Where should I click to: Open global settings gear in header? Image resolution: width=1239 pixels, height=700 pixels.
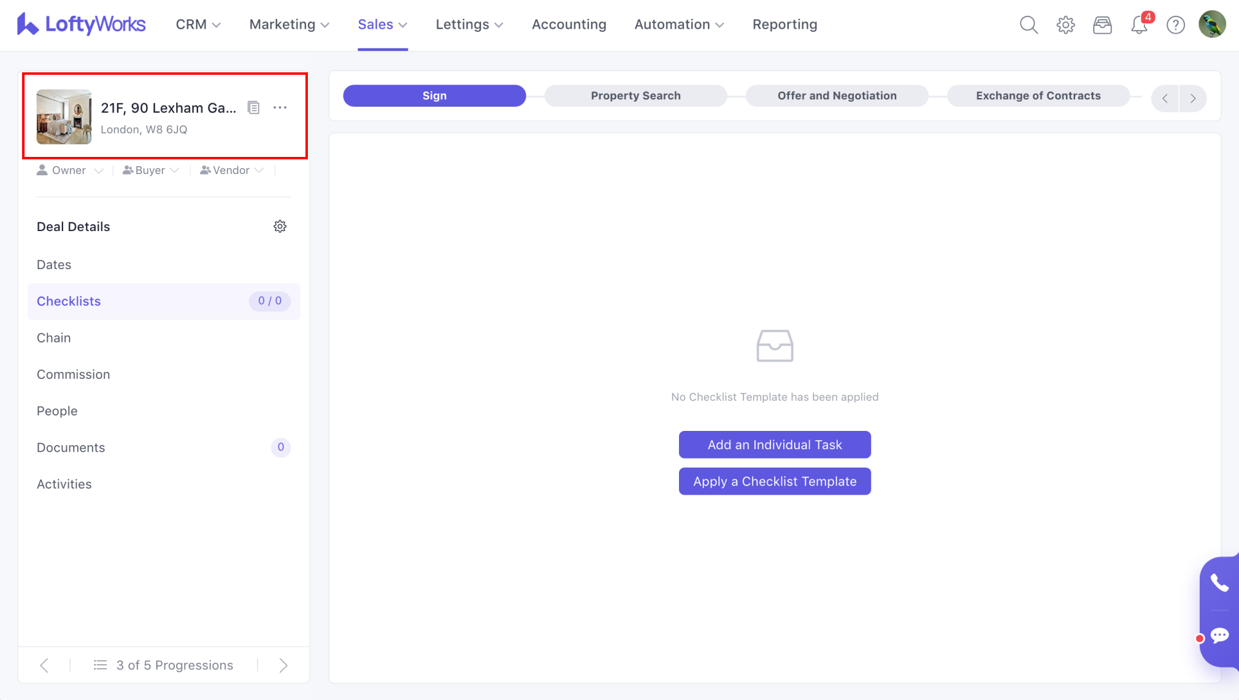pos(1065,25)
